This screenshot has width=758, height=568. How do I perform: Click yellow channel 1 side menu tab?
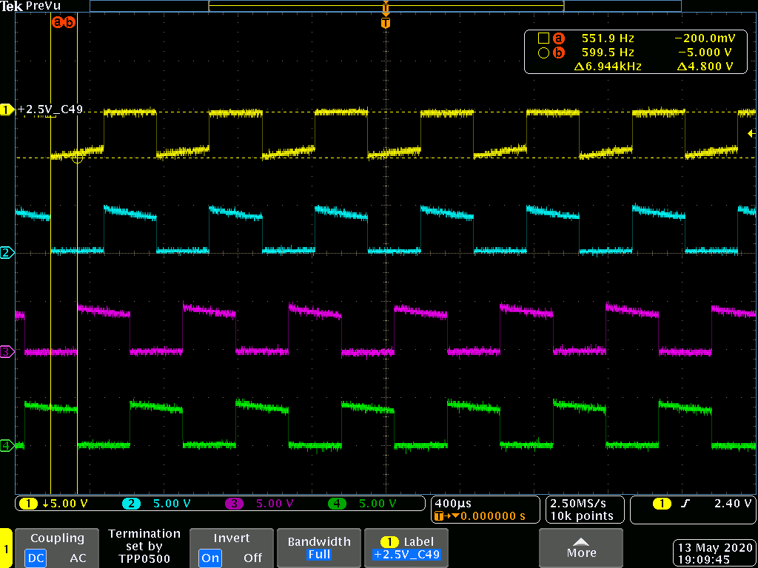click(x=6, y=548)
